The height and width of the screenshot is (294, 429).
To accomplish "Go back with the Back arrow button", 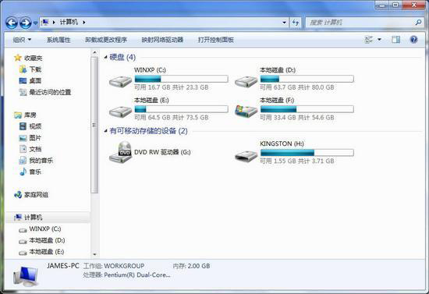I will 12,23.
